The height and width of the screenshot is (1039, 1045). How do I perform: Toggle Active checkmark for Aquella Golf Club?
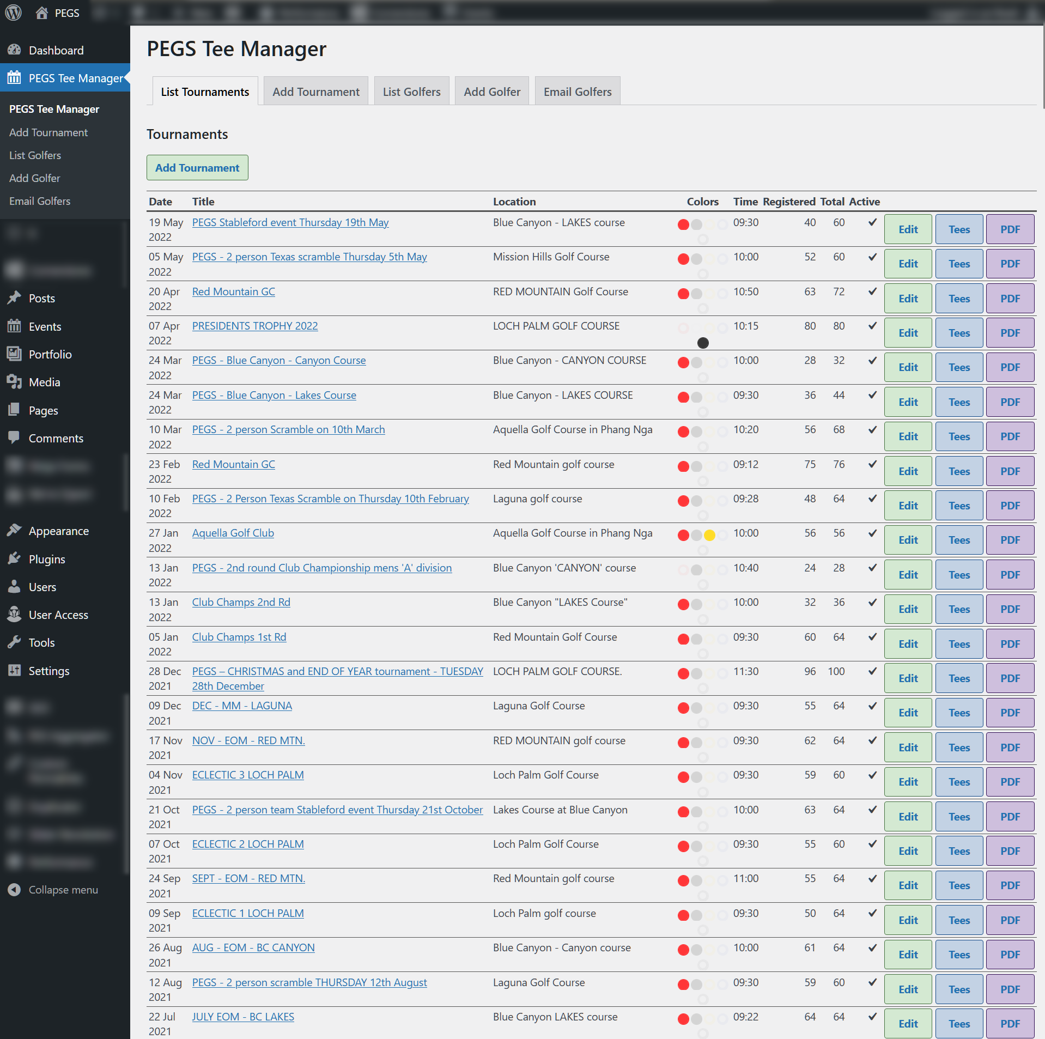(872, 533)
